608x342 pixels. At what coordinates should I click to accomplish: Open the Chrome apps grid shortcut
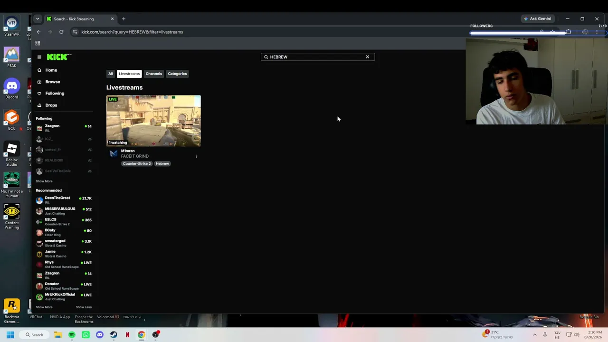coord(38,43)
